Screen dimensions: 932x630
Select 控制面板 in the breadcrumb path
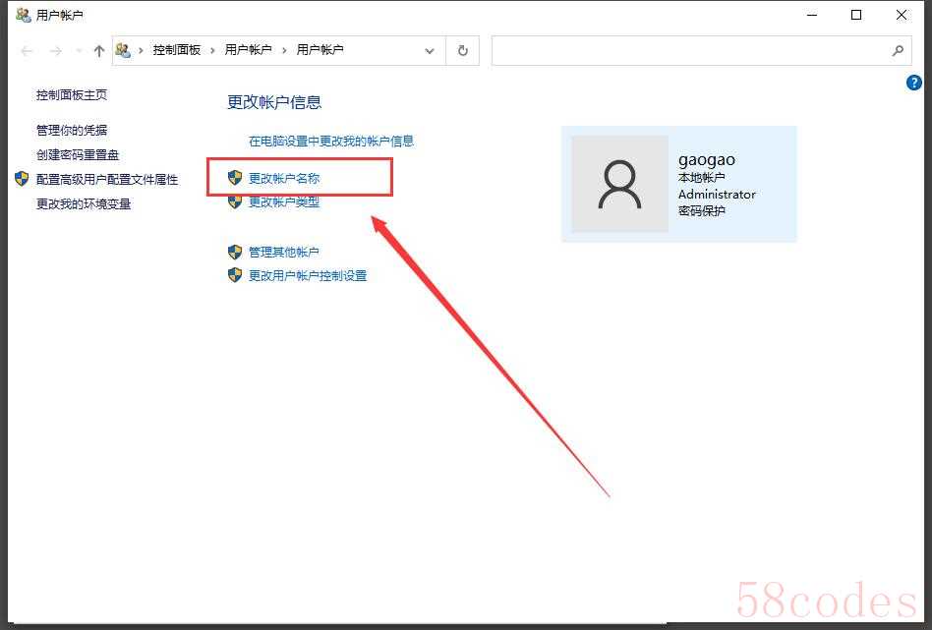click(x=177, y=50)
